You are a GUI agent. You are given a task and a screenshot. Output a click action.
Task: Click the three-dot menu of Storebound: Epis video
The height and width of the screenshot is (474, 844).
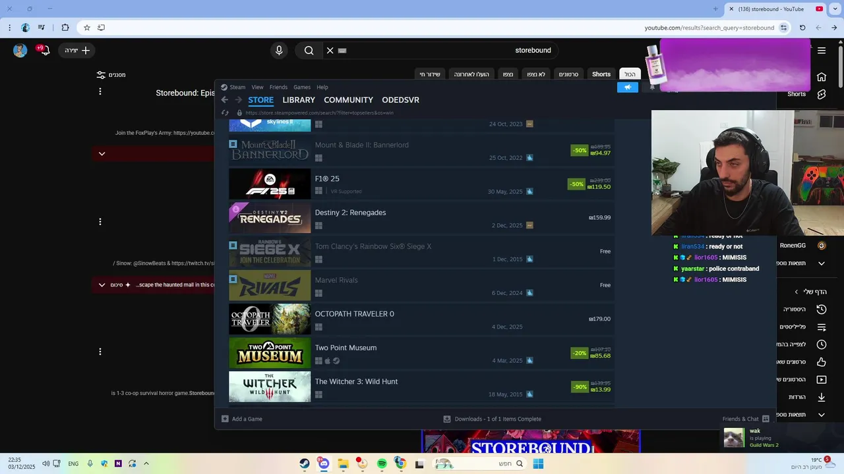click(100, 92)
